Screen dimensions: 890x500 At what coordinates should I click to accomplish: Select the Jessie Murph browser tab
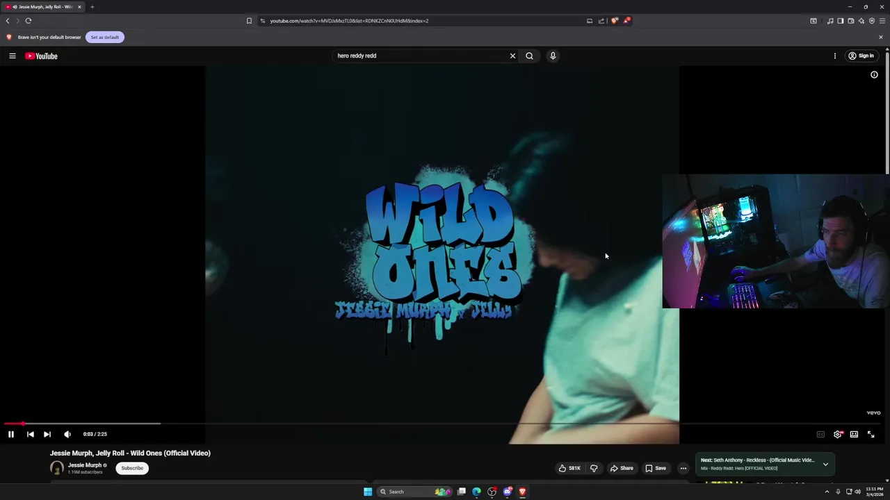[x=43, y=7]
